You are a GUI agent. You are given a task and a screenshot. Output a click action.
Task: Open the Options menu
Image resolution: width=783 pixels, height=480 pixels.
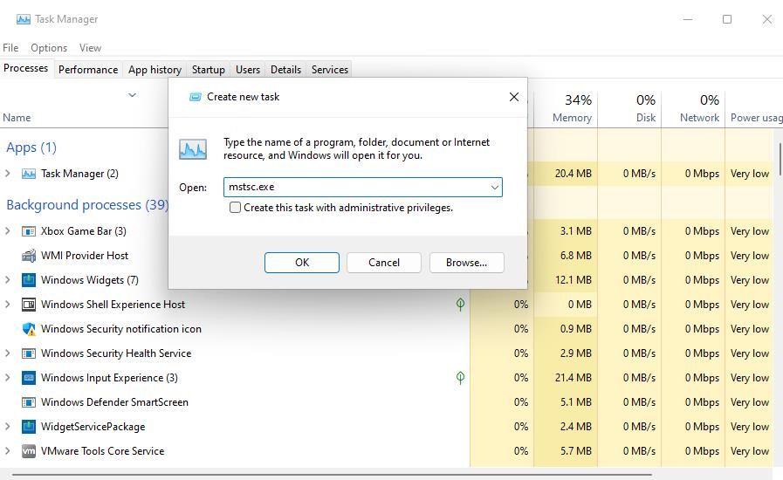click(49, 48)
